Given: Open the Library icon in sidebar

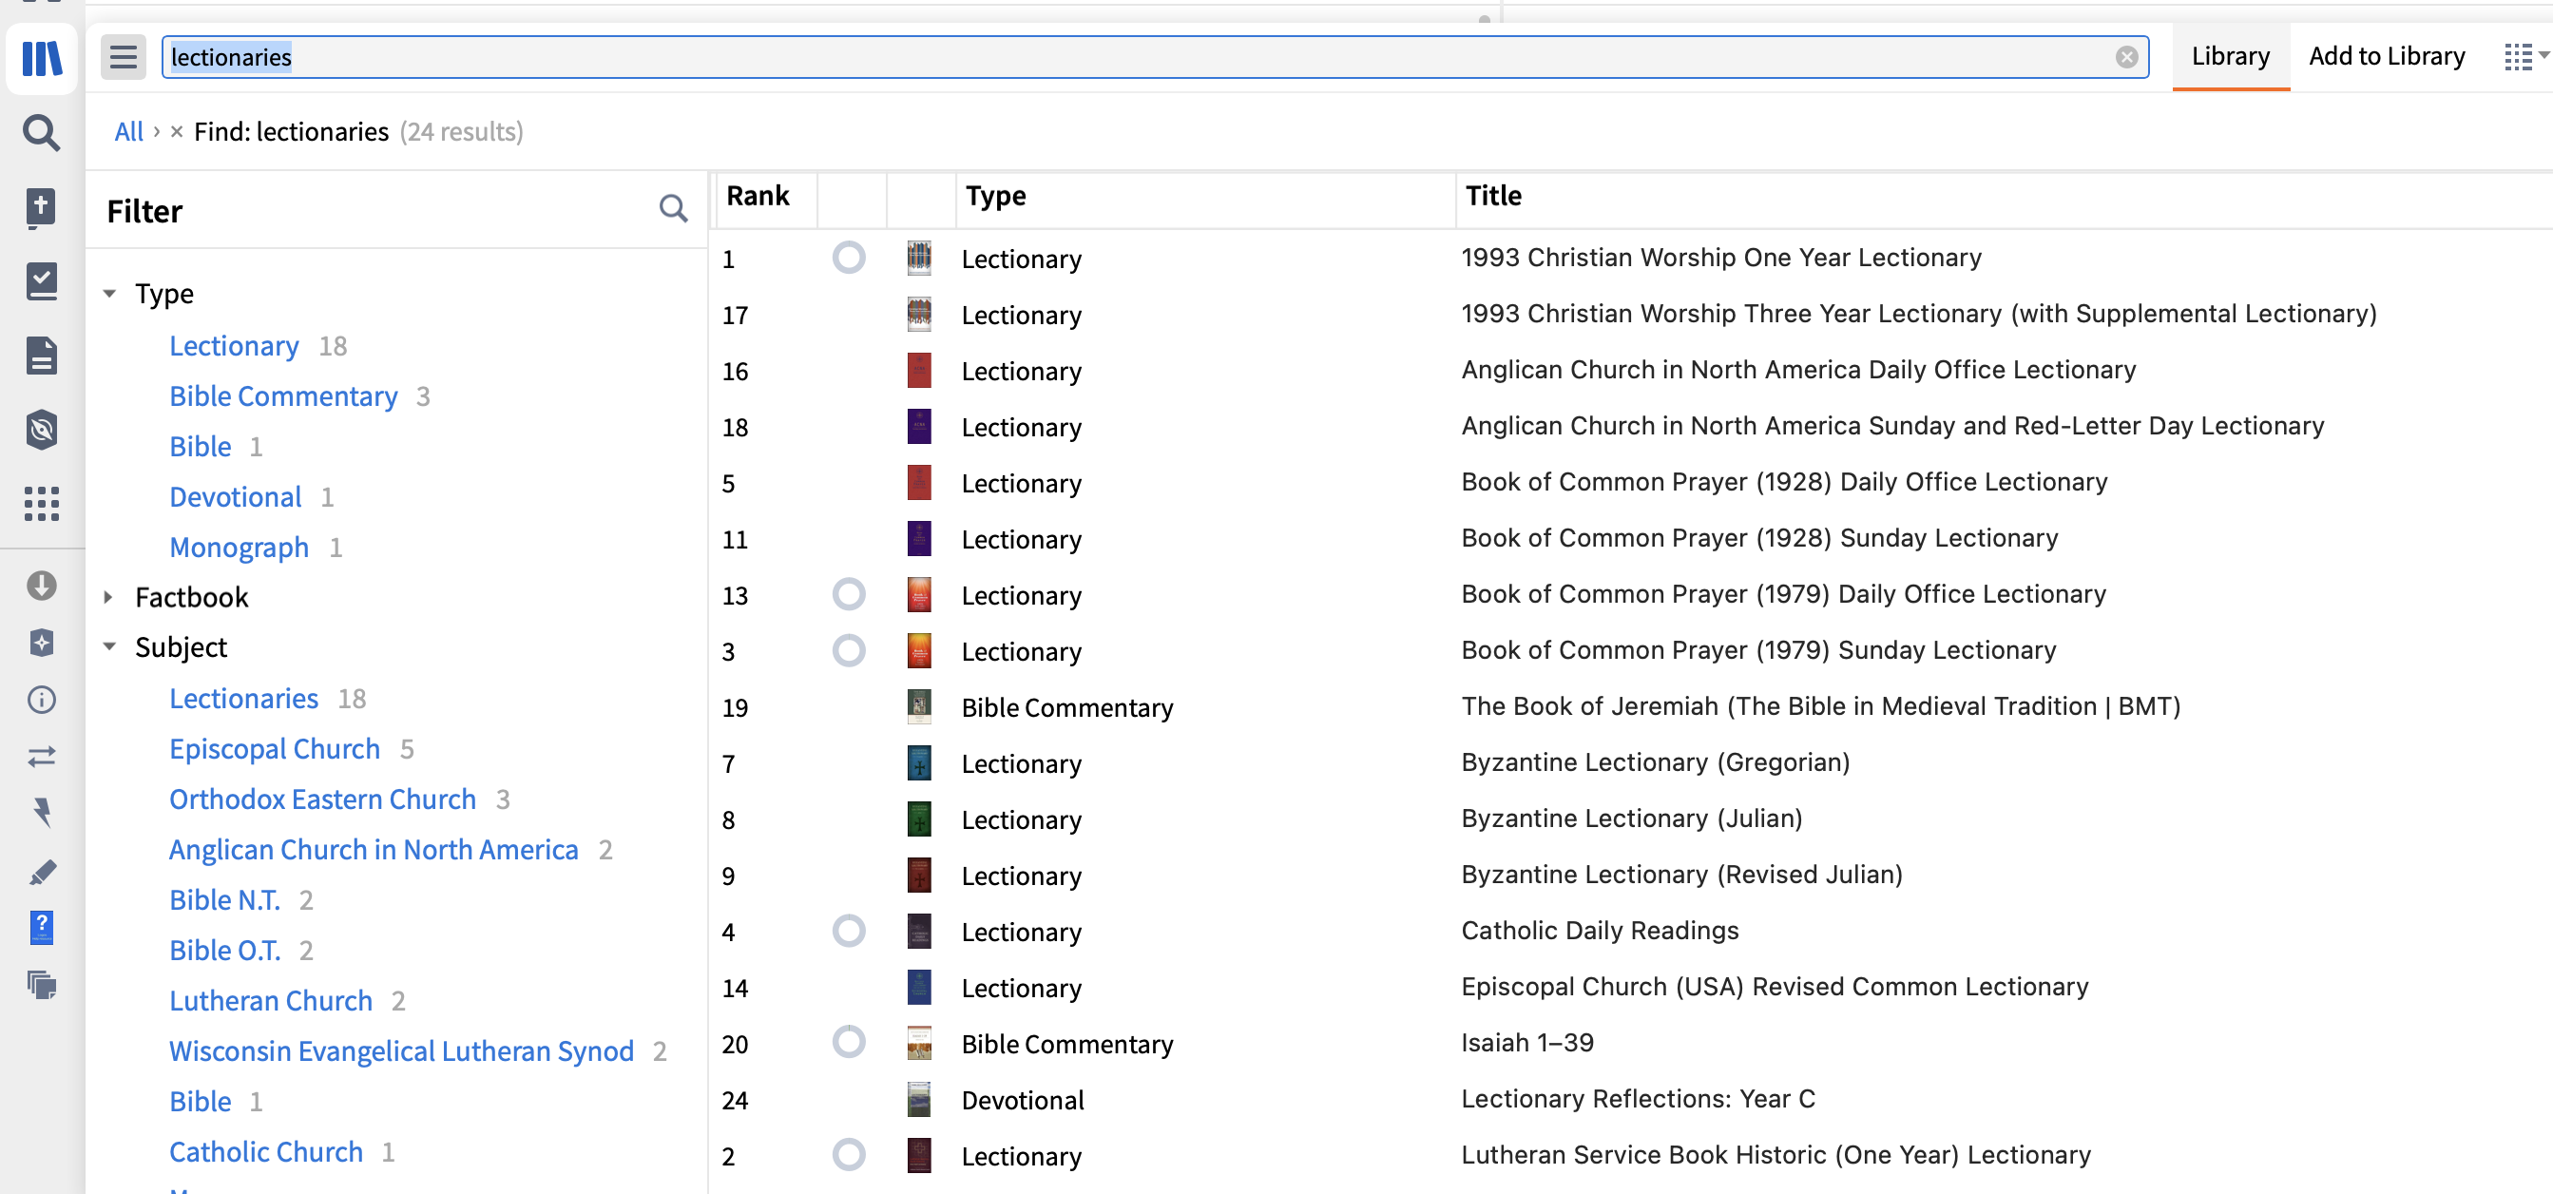Looking at the screenshot, I should 42,57.
